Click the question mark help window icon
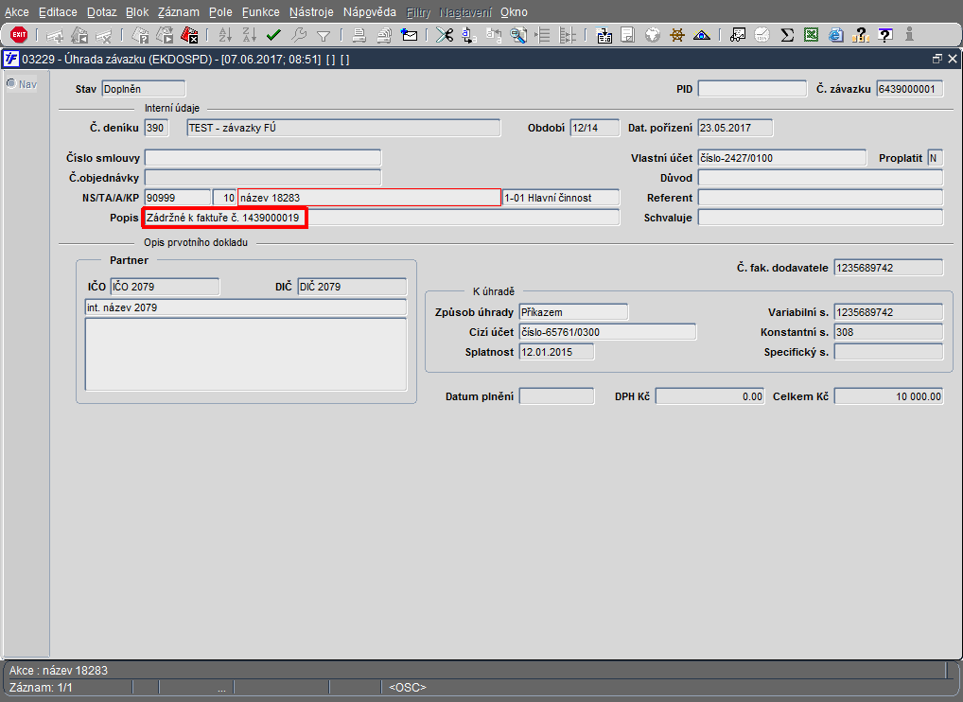963x702 pixels. (x=885, y=36)
